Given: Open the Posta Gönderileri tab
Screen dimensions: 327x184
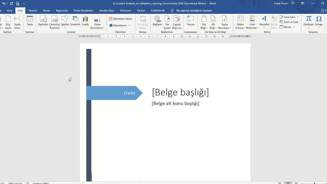Looking at the screenshot, I should (x=84, y=11).
